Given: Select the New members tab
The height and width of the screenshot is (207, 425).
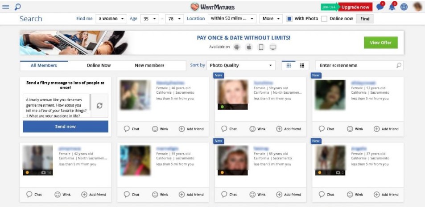Looking at the screenshot, I should [149, 65].
